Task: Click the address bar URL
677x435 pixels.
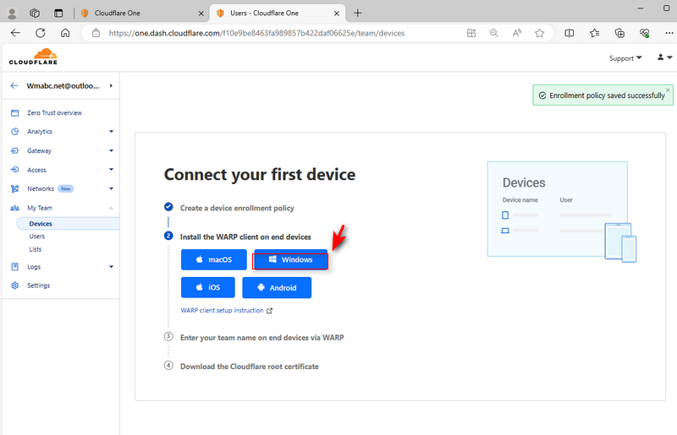Action: tap(256, 33)
